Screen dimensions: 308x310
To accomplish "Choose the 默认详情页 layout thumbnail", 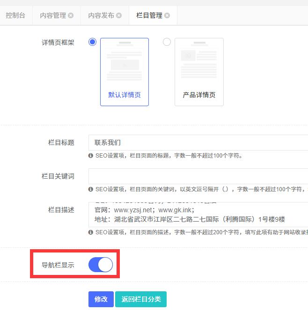I will point(125,72).
